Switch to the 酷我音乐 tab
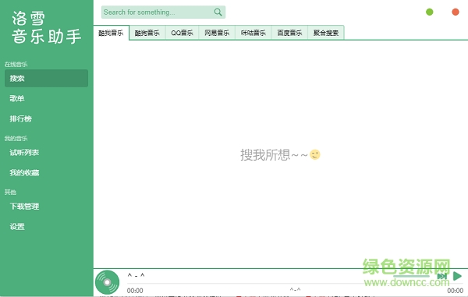Viewport: 468px width, 297px height. [x=111, y=33]
